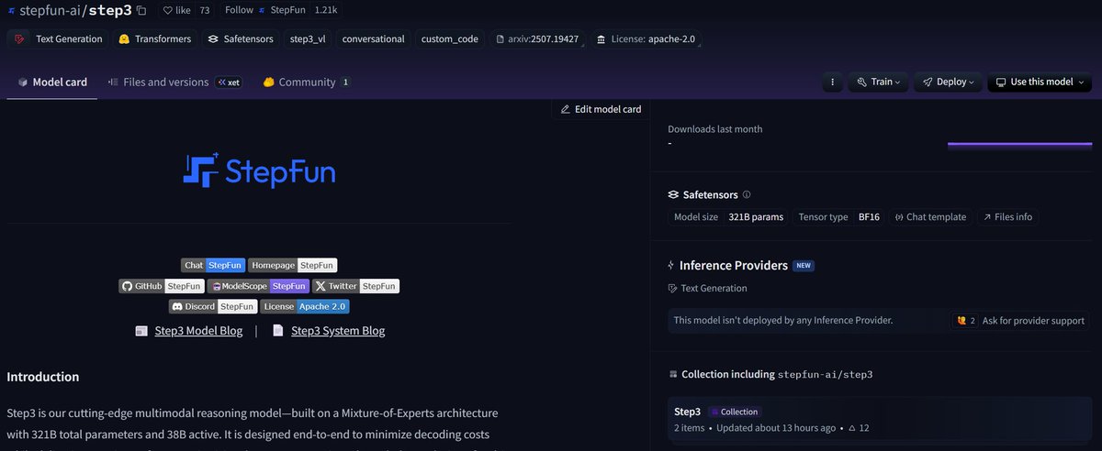Open the arxiv:2507.19427 paper tag

(x=536, y=39)
